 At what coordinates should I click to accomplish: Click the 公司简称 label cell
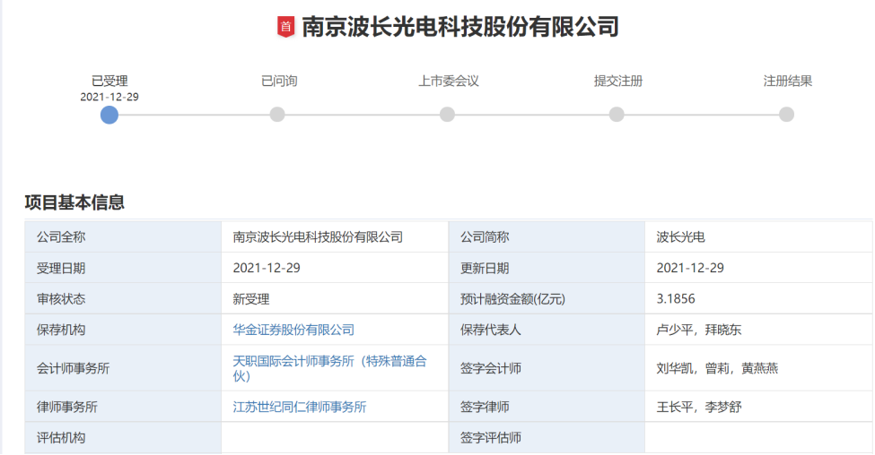click(x=547, y=236)
